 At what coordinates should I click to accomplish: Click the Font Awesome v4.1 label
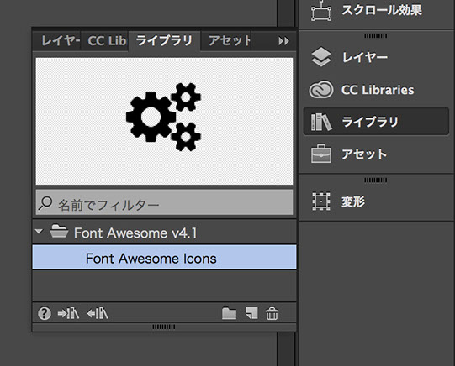pyautogui.click(x=135, y=233)
